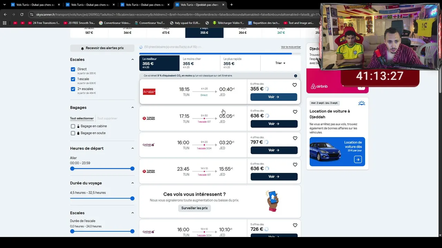Viewport: 442px width, 248px height.
Task: Select the date tab priced 567 €
Action: pos(89,32)
